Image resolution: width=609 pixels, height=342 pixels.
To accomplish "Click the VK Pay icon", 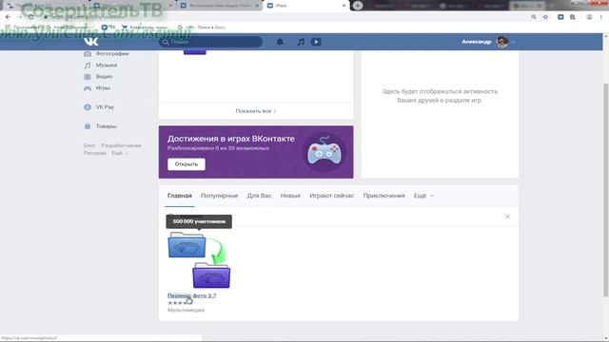I will point(88,107).
